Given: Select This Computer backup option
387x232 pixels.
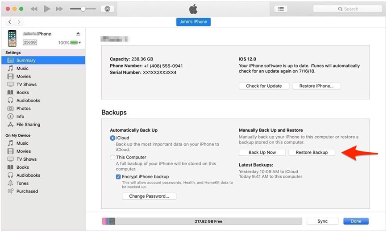Looking at the screenshot, I should click(x=112, y=157).
